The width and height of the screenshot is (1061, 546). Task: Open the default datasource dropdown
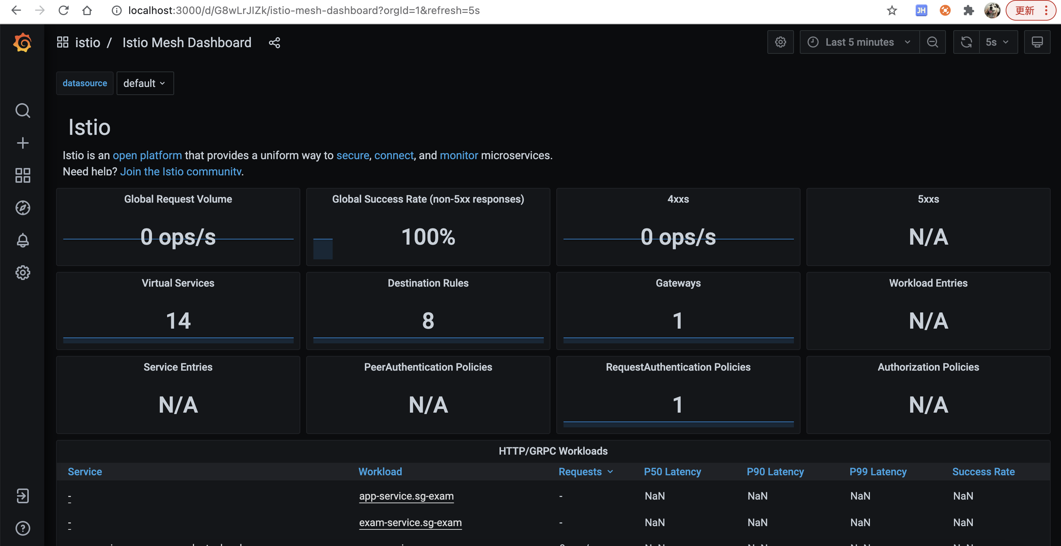pyautogui.click(x=145, y=83)
